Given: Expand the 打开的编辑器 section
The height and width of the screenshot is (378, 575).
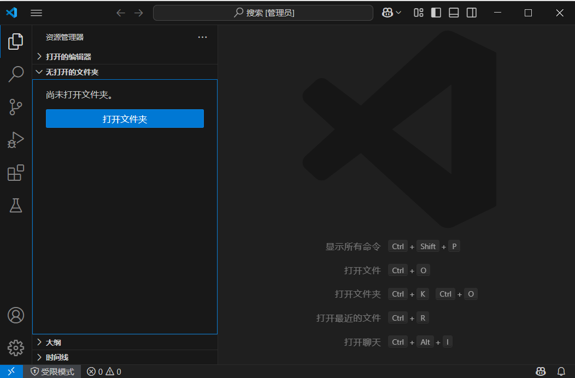Looking at the screenshot, I should [x=125, y=56].
